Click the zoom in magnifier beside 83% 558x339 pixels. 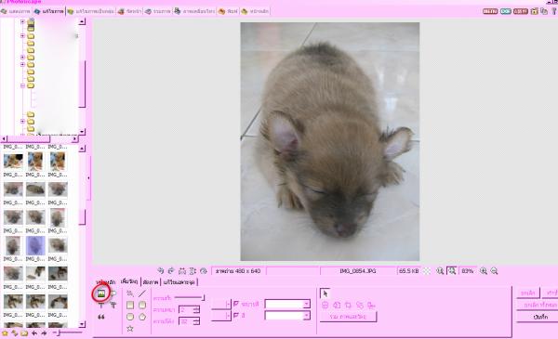(x=484, y=271)
